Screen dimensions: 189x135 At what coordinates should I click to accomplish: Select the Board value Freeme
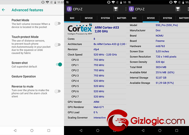pyautogui.click(x=160, y=41)
